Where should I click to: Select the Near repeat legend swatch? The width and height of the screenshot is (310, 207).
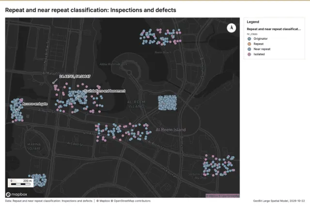pos(249,49)
